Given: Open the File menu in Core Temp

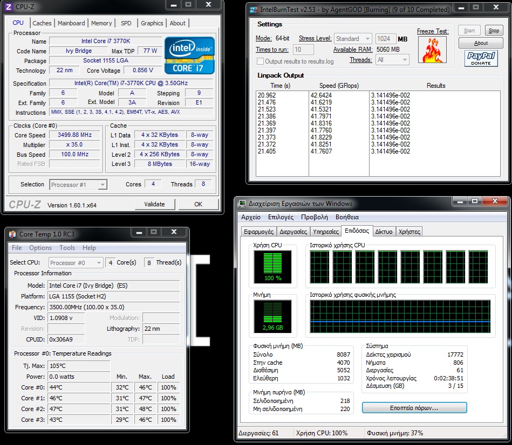Looking at the screenshot, I should point(17,248).
